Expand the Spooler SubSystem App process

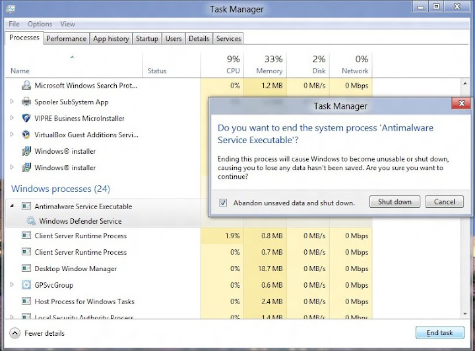click(x=12, y=101)
